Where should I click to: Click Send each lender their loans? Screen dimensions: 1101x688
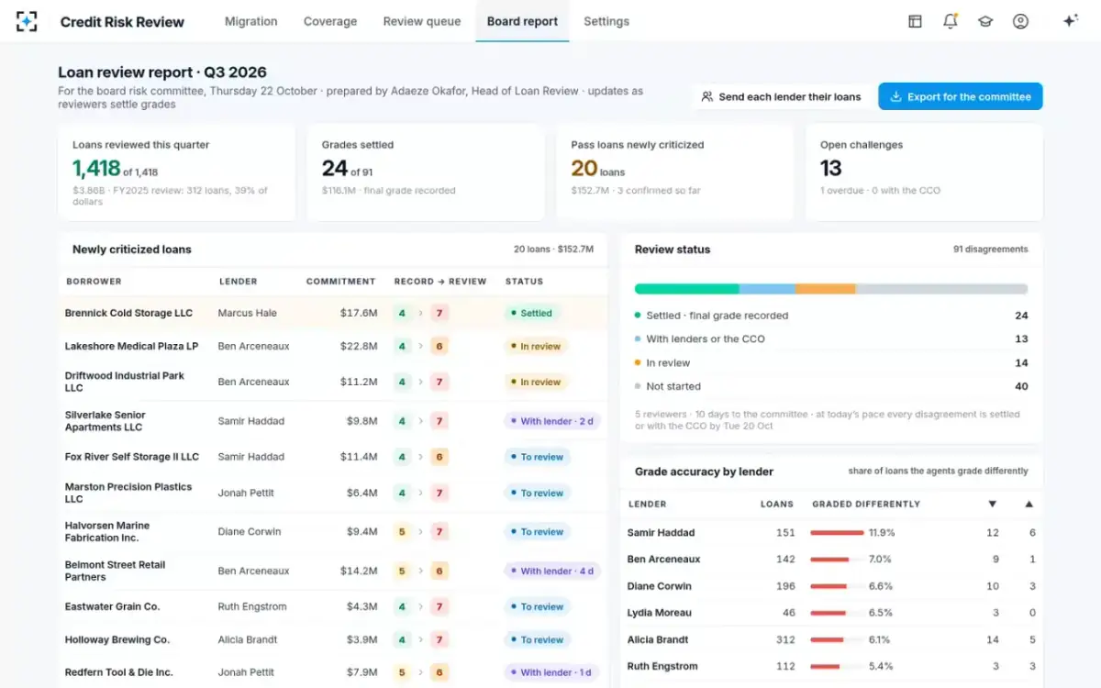[781, 96]
